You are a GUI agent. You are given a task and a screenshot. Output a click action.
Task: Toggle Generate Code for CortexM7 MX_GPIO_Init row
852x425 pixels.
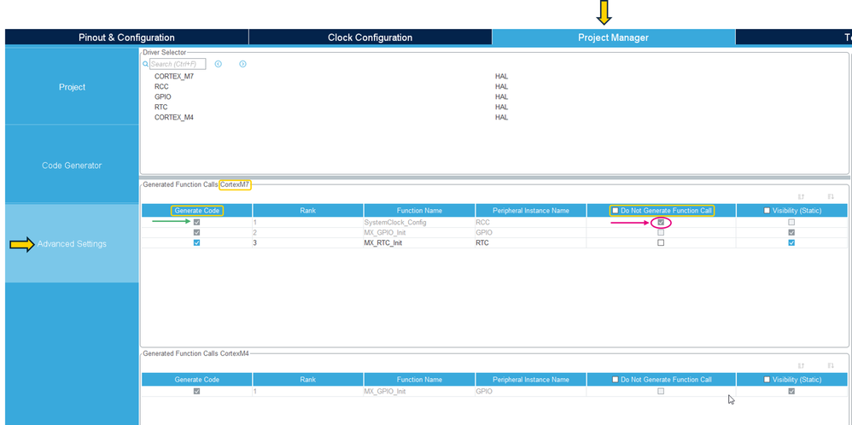(x=196, y=233)
